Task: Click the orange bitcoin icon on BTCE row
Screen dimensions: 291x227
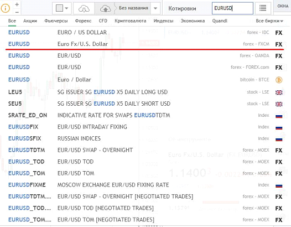Action: [279, 80]
